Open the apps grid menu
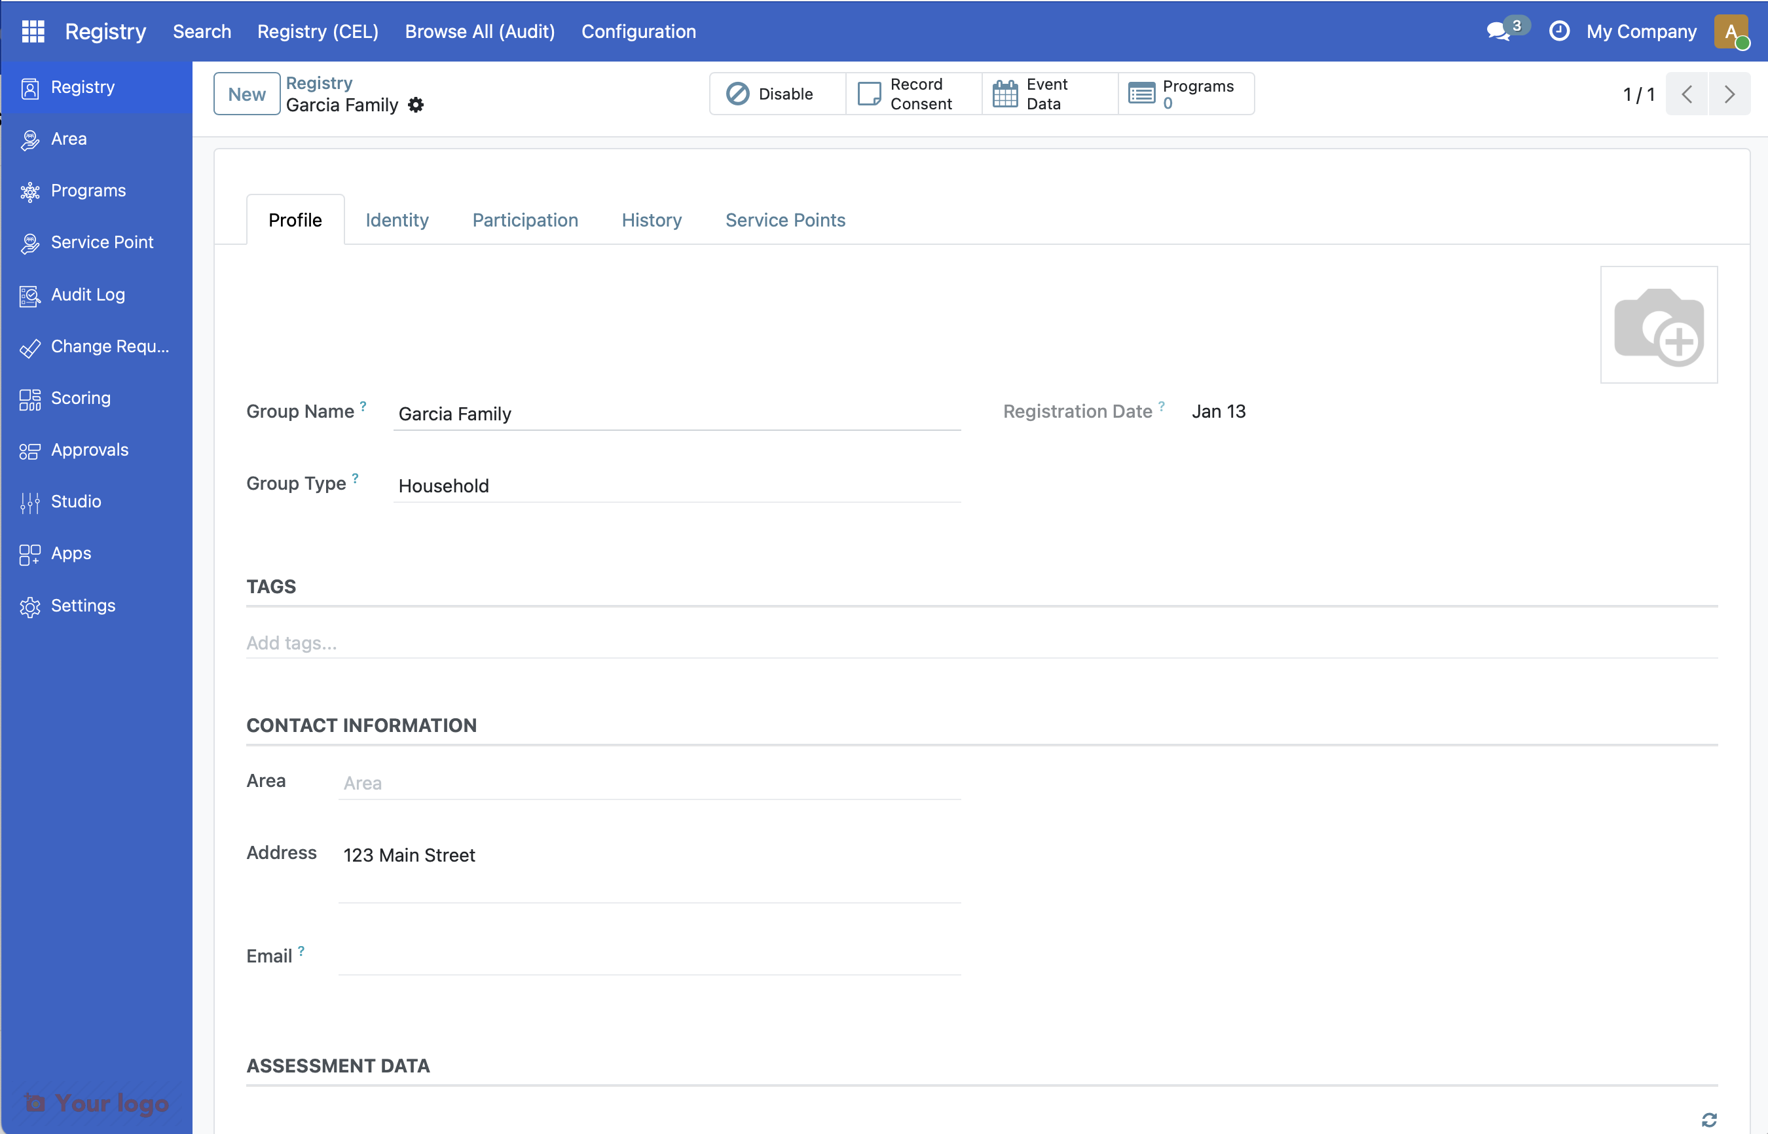The height and width of the screenshot is (1134, 1768). pos(31,31)
